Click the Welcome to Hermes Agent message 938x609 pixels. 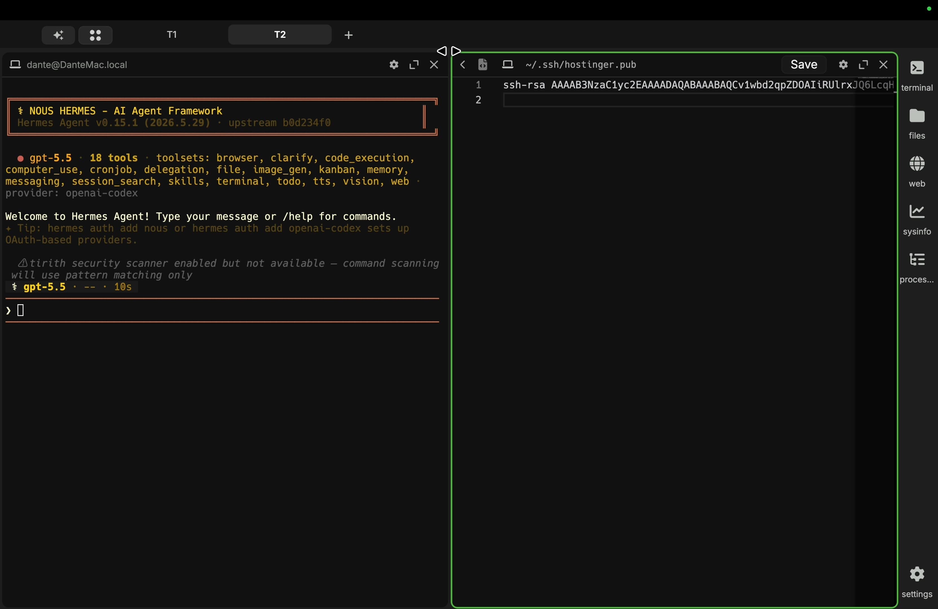point(201,217)
